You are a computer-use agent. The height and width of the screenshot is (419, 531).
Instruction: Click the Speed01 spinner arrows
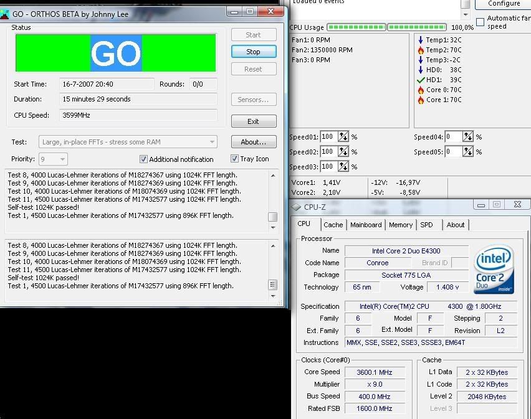[343, 136]
